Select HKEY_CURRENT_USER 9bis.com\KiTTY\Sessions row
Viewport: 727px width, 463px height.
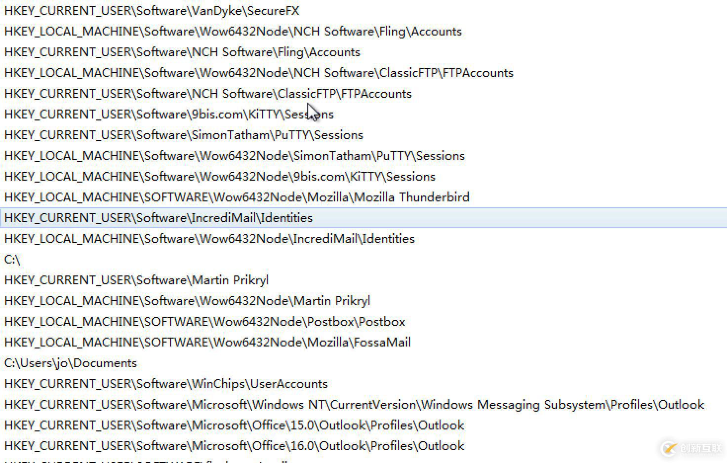363,114
